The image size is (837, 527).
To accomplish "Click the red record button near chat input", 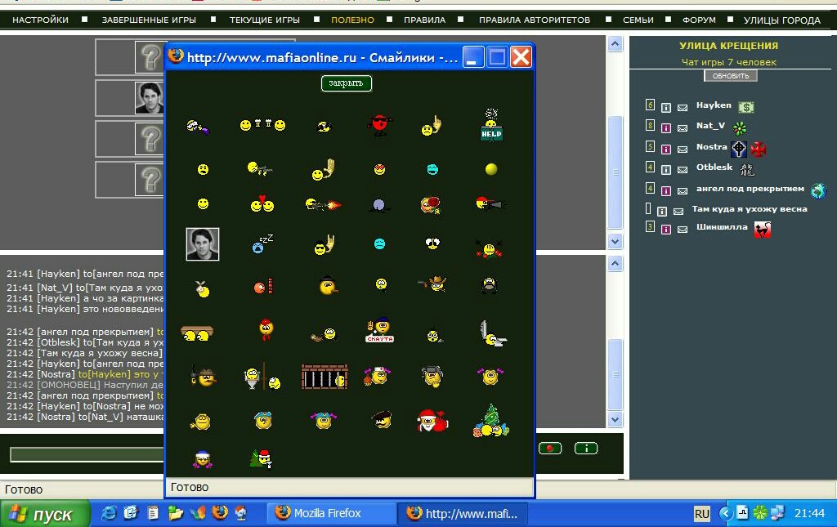I will click(550, 448).
